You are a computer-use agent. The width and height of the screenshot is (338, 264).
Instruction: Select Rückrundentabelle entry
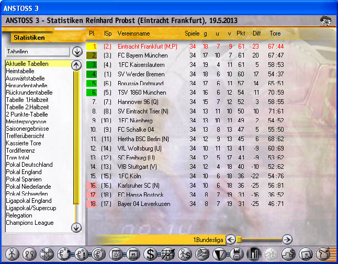click(29, 93)
